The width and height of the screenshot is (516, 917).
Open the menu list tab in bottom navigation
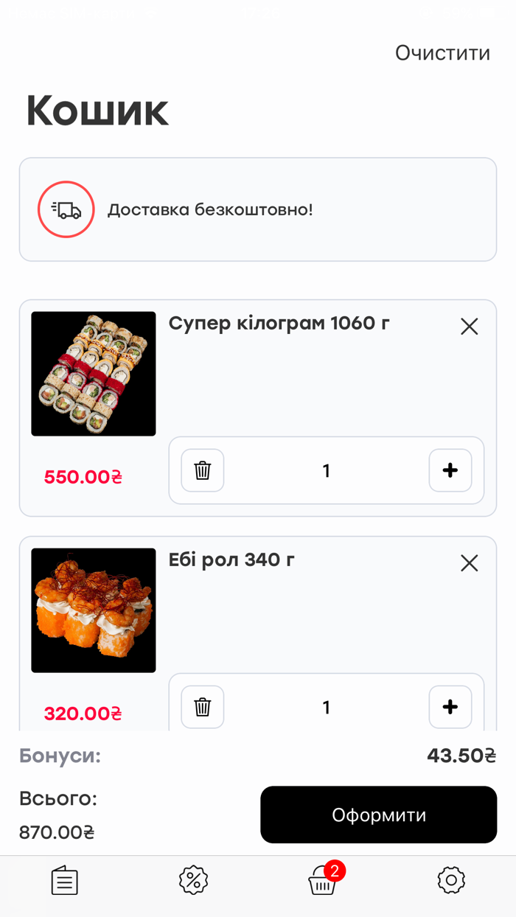tap(64, 880)
